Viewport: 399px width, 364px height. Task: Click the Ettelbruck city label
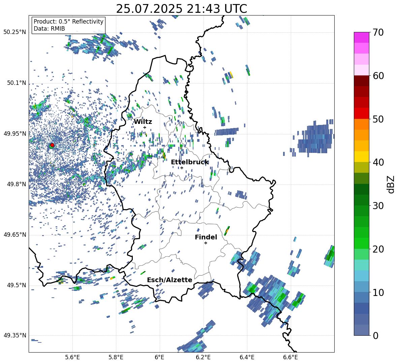(x=190, y=162)
